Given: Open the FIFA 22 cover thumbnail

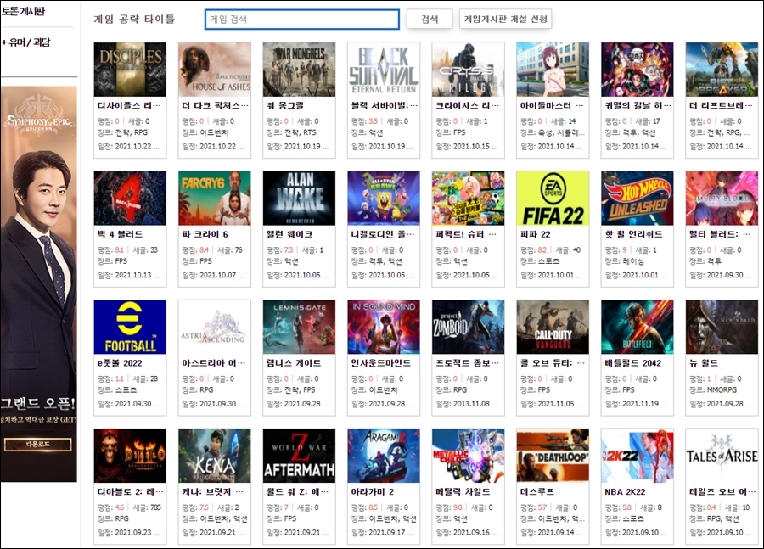Looking at the screenshot, I should 553,199.
